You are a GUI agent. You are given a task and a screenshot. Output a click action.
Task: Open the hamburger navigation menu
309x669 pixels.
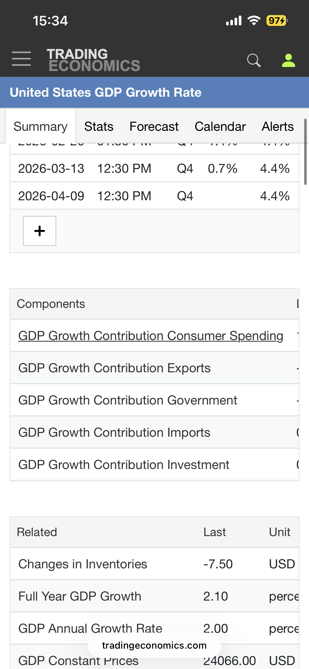pos(21,59)
